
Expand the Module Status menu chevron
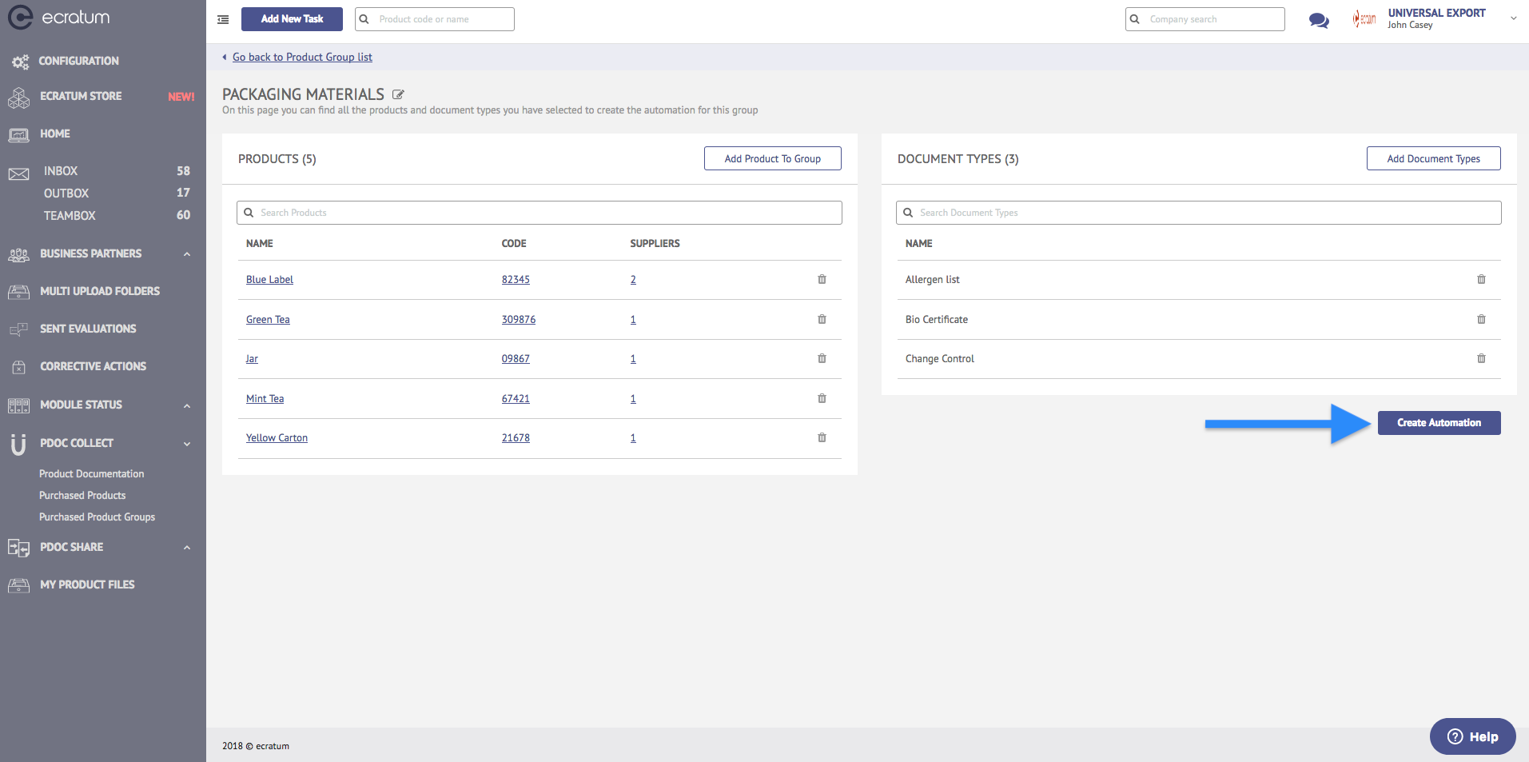187,405
